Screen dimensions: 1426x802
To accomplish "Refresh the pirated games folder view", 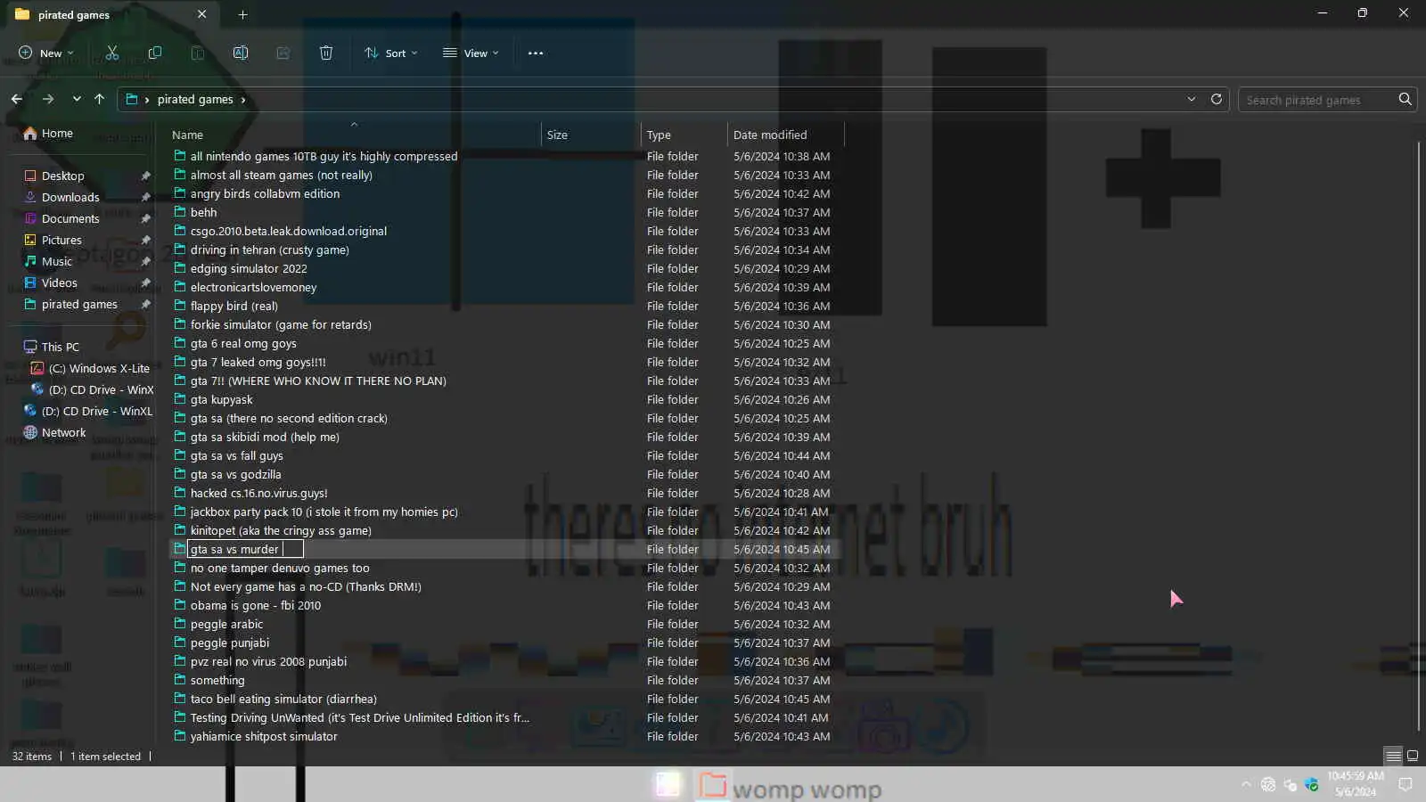I will tap(1217, 99).
